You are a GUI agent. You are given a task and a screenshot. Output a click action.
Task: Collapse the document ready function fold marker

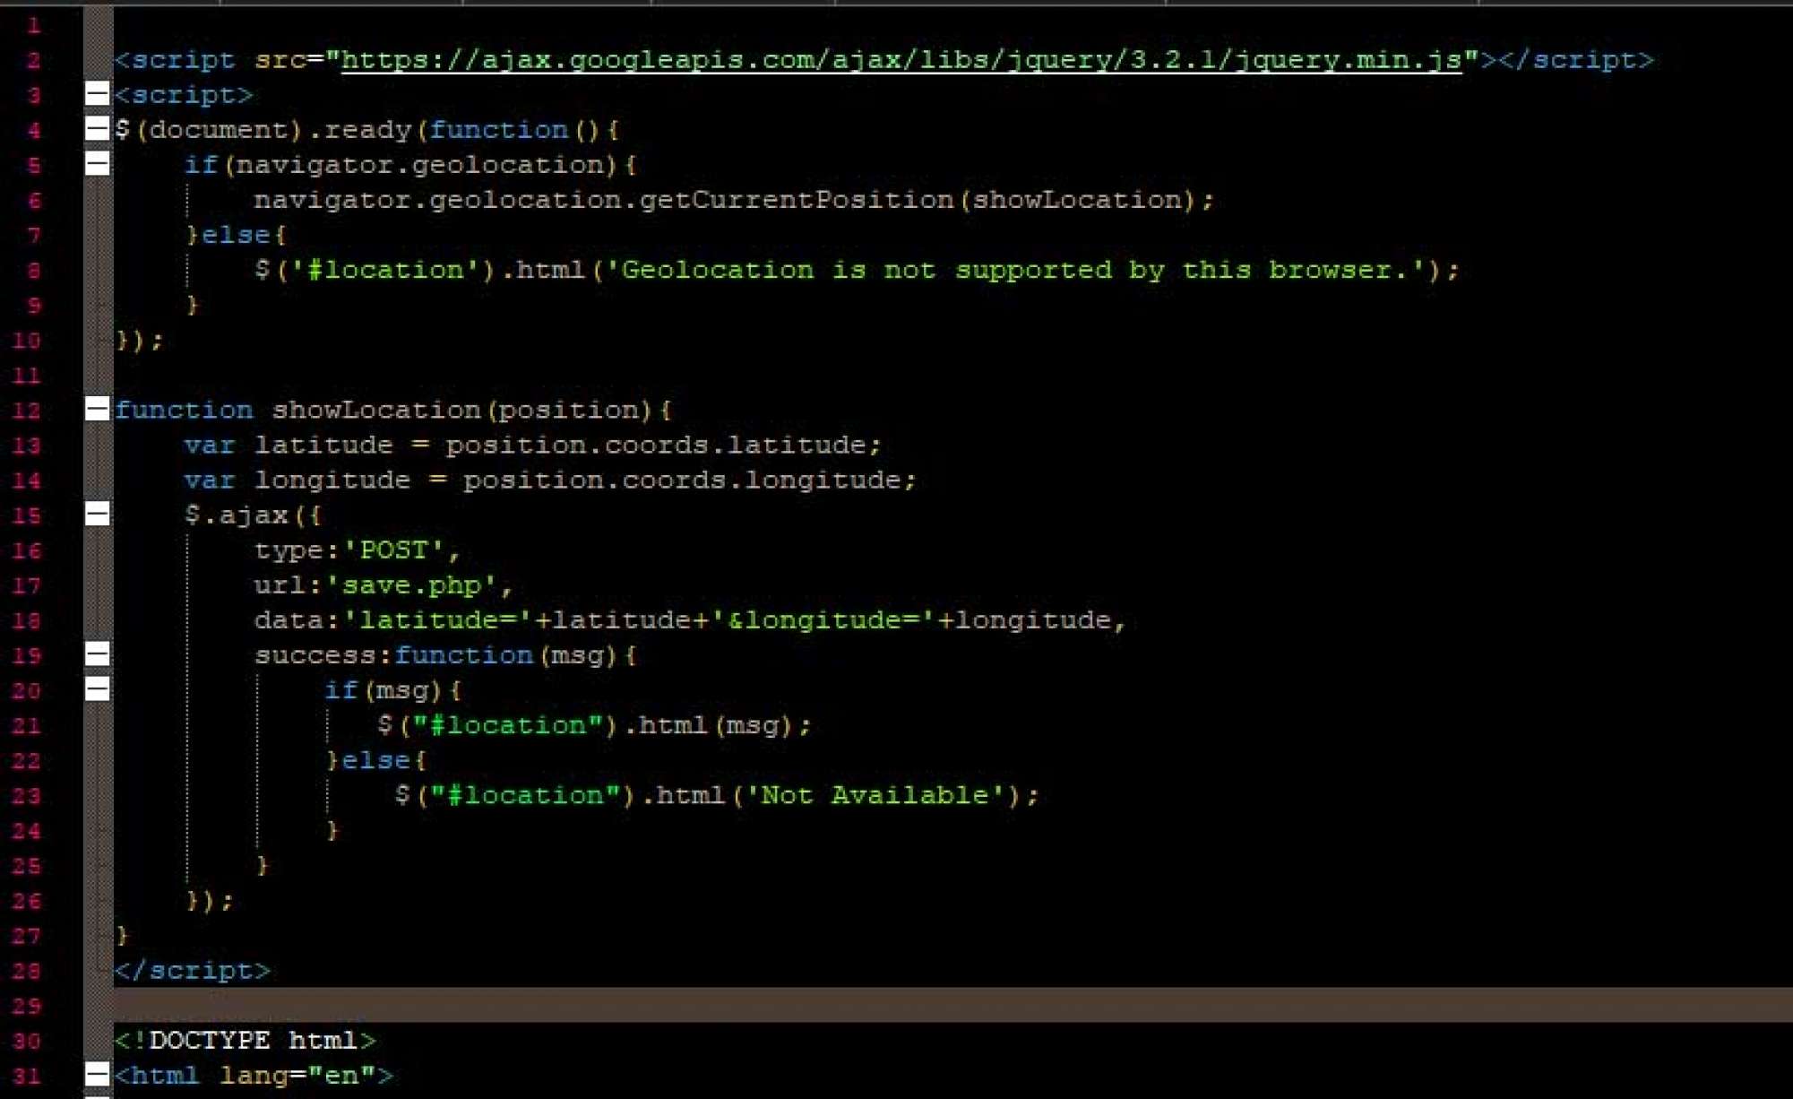97,128
